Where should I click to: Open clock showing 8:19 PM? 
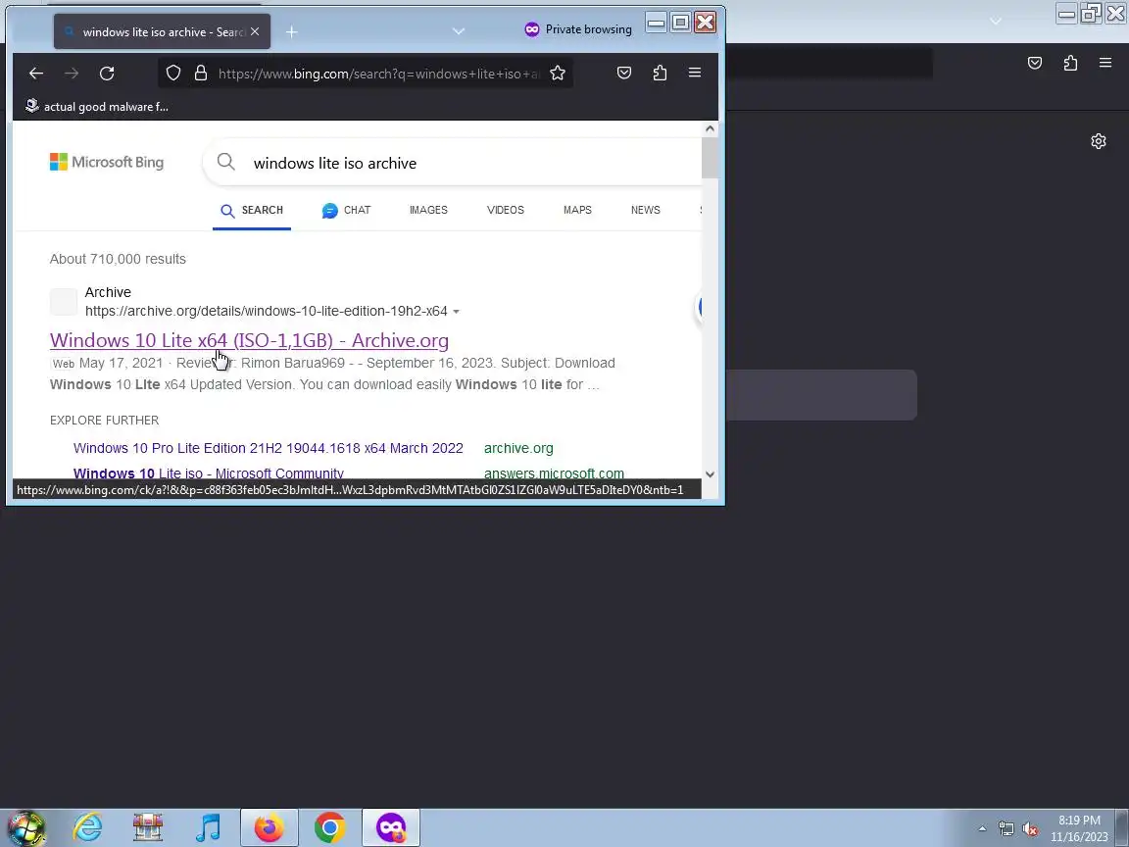pyautogui.click(x=1079, y=828)
